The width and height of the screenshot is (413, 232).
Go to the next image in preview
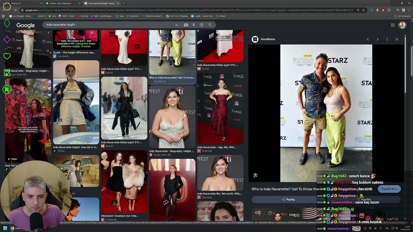pos(378,39)
